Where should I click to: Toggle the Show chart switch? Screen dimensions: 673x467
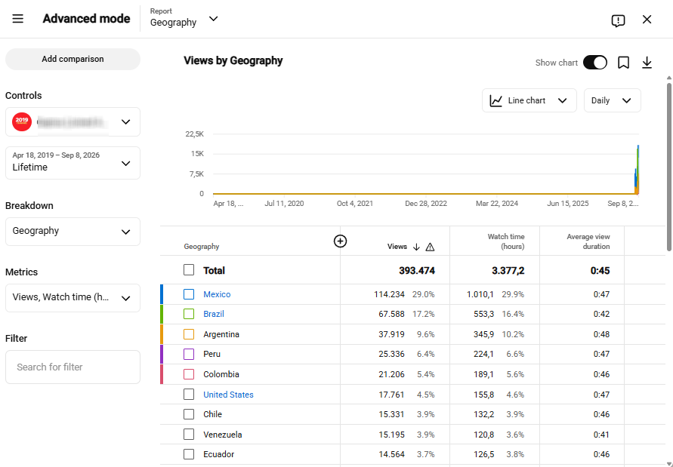pos(595,63)
